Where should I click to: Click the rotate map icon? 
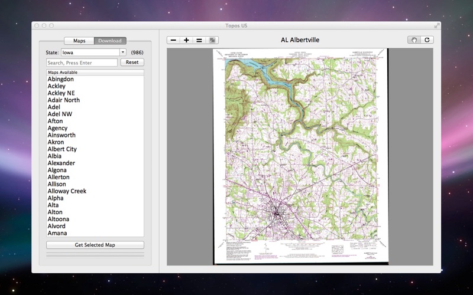click(426, 40)
